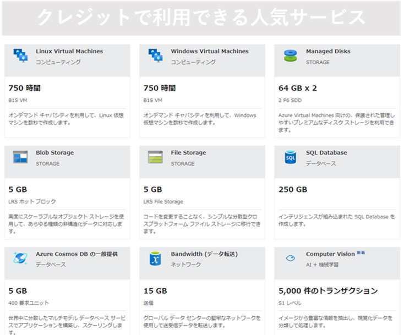Click 750 時間 in Linux Virtual Machines card
This screenshot has height=335, width=404.
24,89
